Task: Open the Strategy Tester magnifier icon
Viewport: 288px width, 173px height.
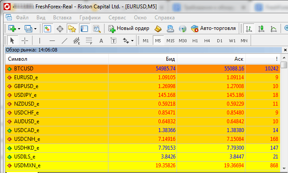Action: [97, 29]
